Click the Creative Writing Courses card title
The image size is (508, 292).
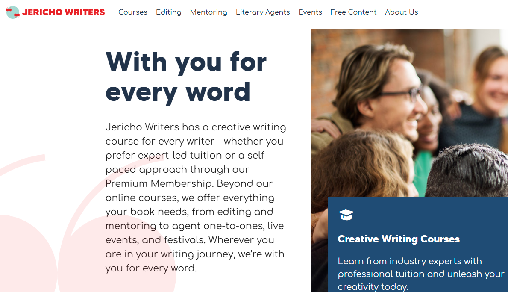pyautogui.click(x=399, y=239)
